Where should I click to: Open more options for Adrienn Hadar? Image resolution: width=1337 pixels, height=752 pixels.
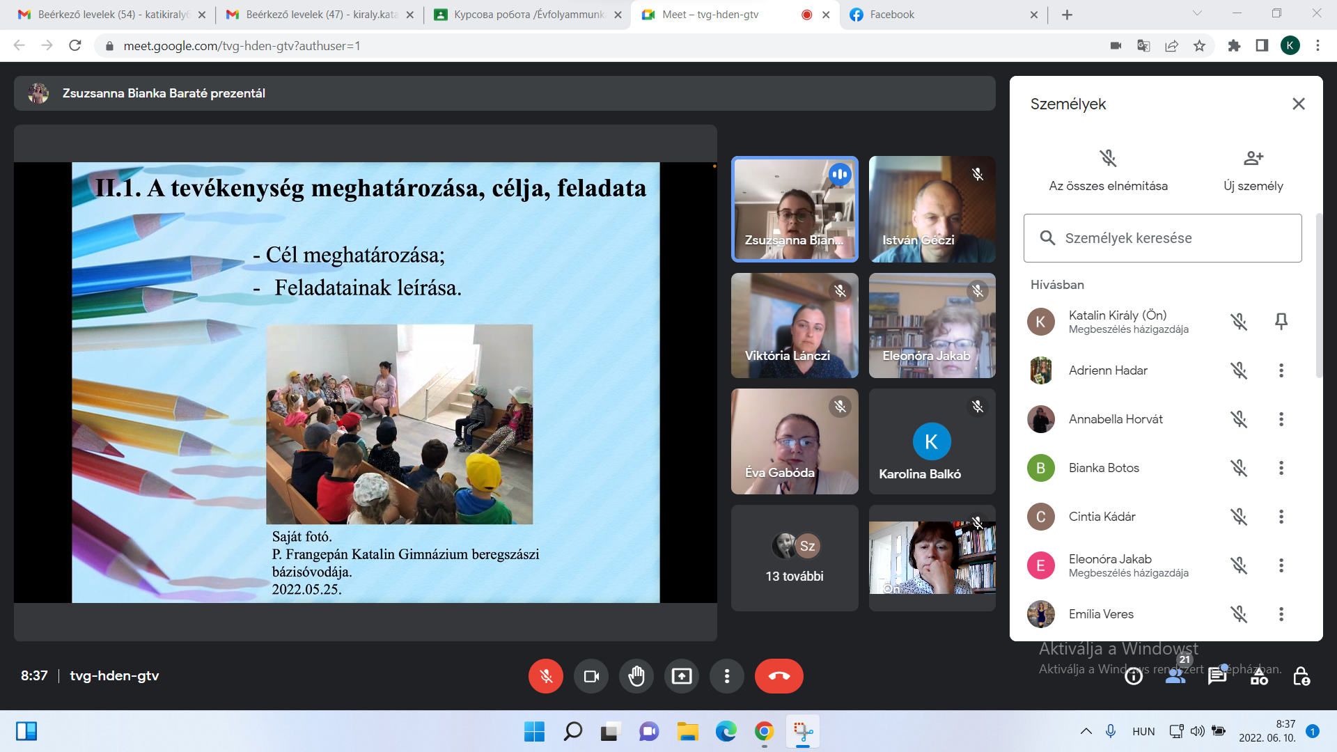click(x=1281, y=370)
